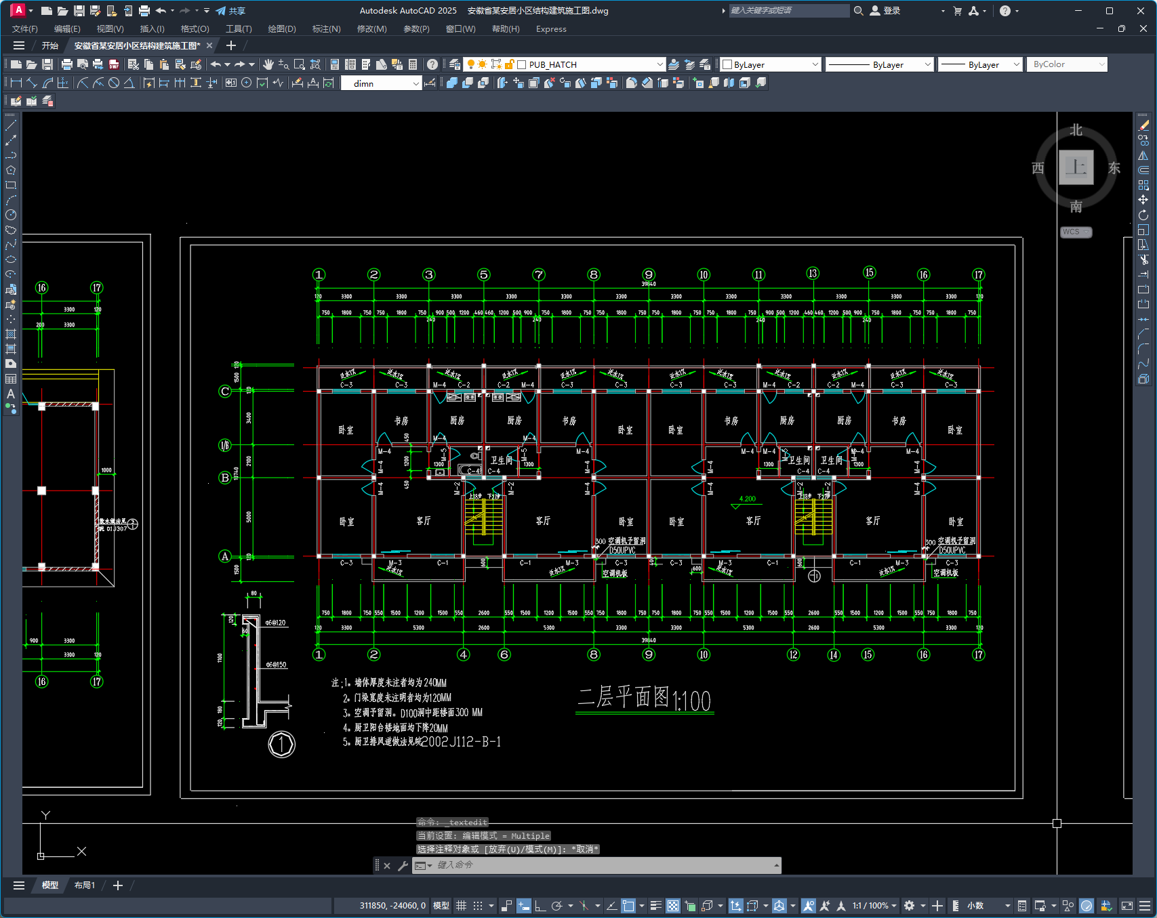The height and width of the screenshot is (918, 1157).
Task: Switch to the 开始 tab
Action: click(x=50, y=45)
